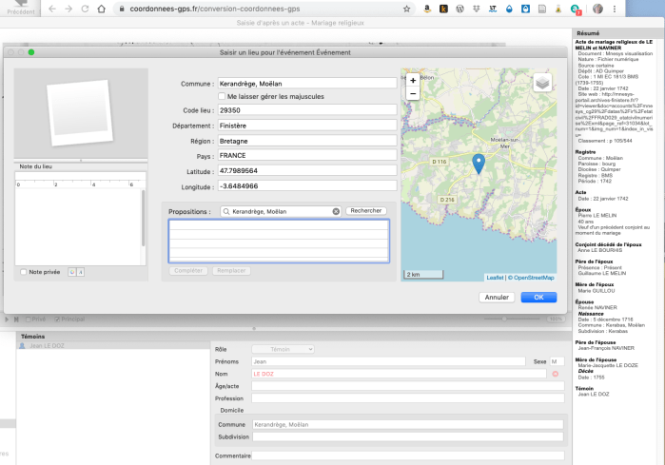
Task: Click the map zoom in plus button
Action: click(x=413, y=80)
